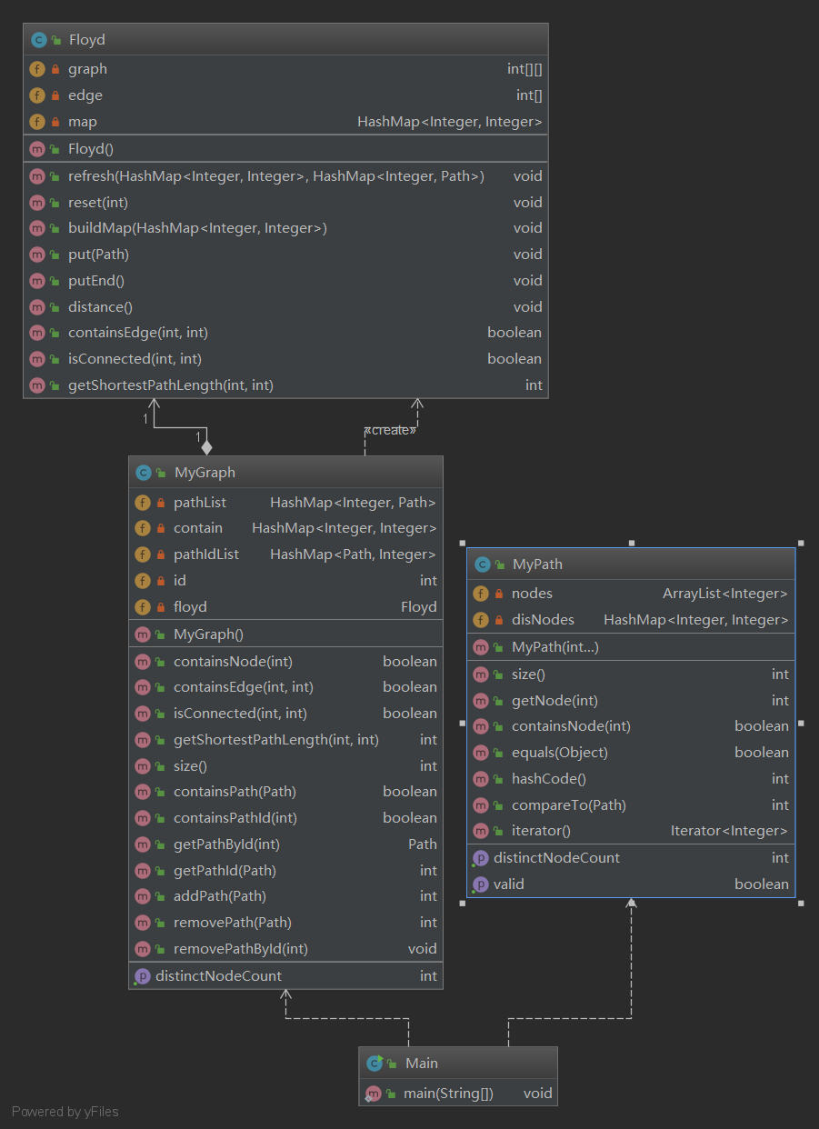
Task: Click the method icon beside distance()
Action: [x=37, y=307]
